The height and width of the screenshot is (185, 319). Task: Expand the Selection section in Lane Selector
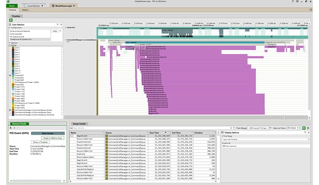pos(10,43)
